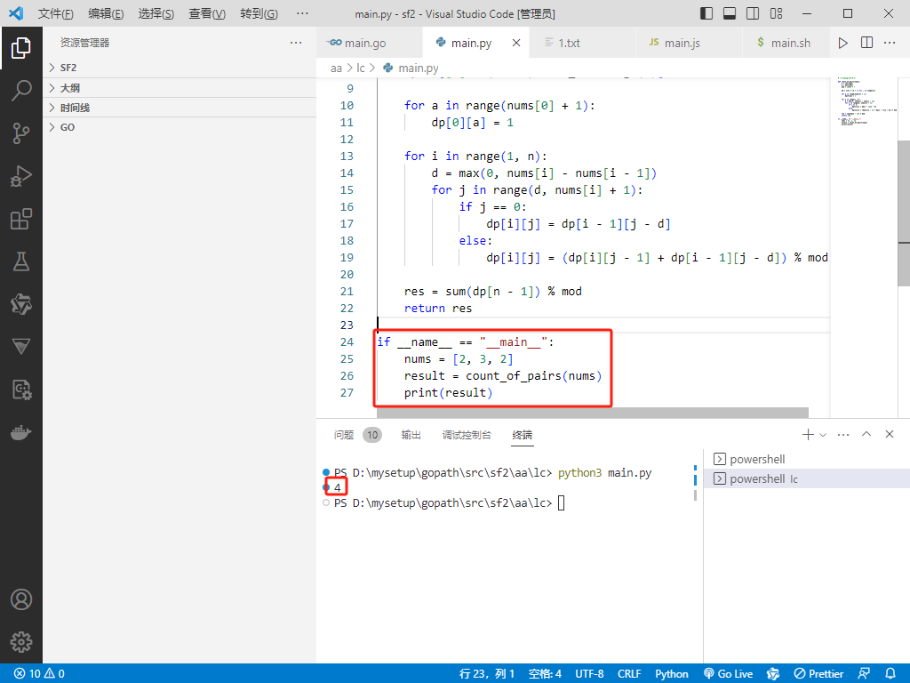The height and width of the screenshot is (683, 910).
Task: Open the new terminal profile dropdown arrow
Action: 823,434
